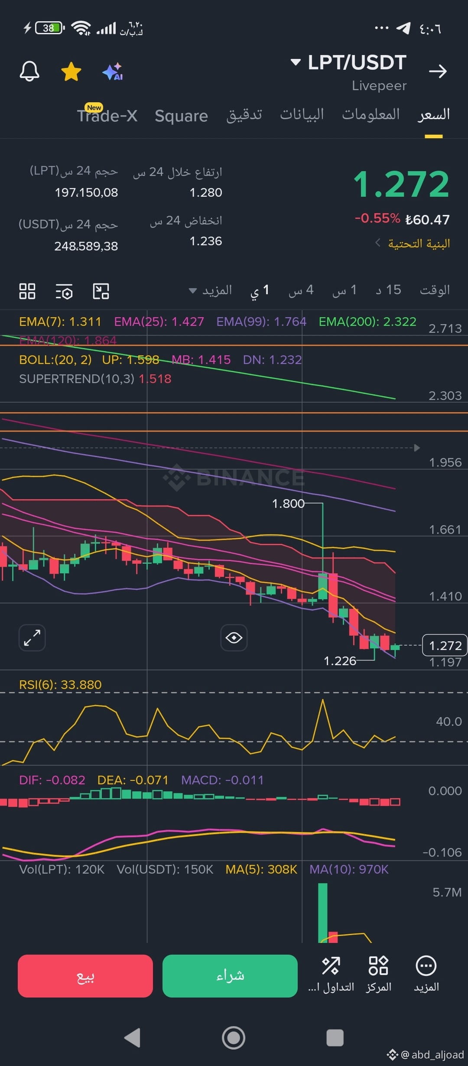Select 1 ي daily timeframe
This screenshot has width=468, height=1066.
[260, 290]
